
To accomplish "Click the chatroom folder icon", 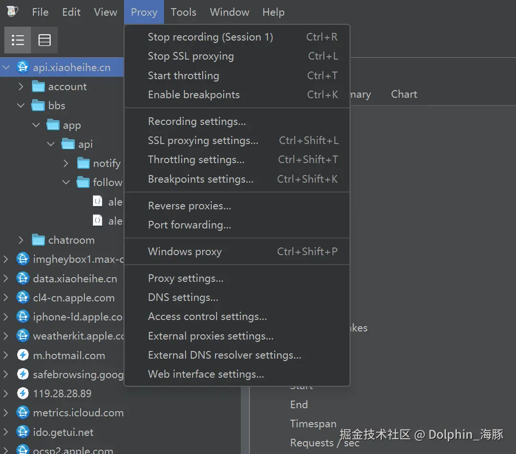I will [38, 240].
